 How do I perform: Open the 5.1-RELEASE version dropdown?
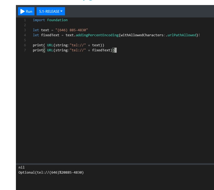[x=51, y=11]
